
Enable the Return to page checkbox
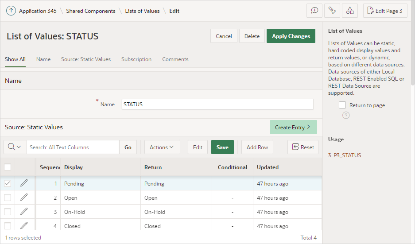(x=342, y=105)
